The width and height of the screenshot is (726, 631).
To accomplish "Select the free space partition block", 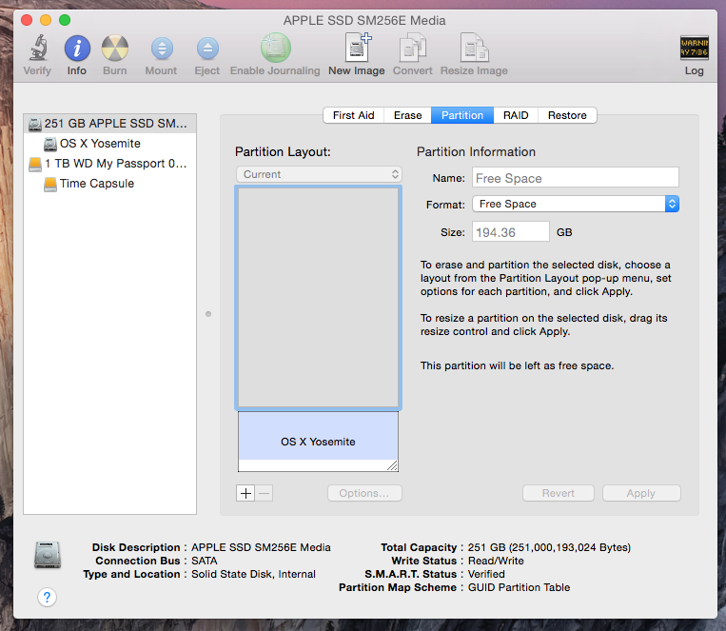I will pos(319,298).
